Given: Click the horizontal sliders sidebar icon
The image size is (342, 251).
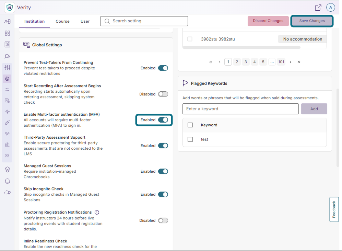Looking at the screenshot, I should (7, 90).
